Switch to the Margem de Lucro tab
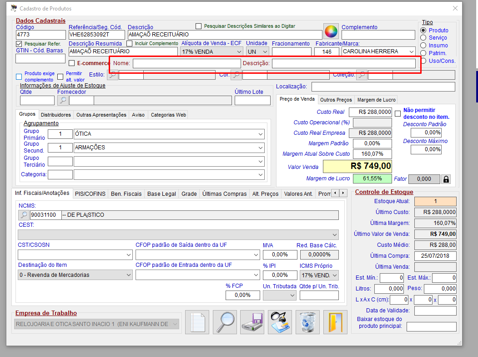Viewport: 478px width, 357px height. pyautogui.click(x=376, y=100)
